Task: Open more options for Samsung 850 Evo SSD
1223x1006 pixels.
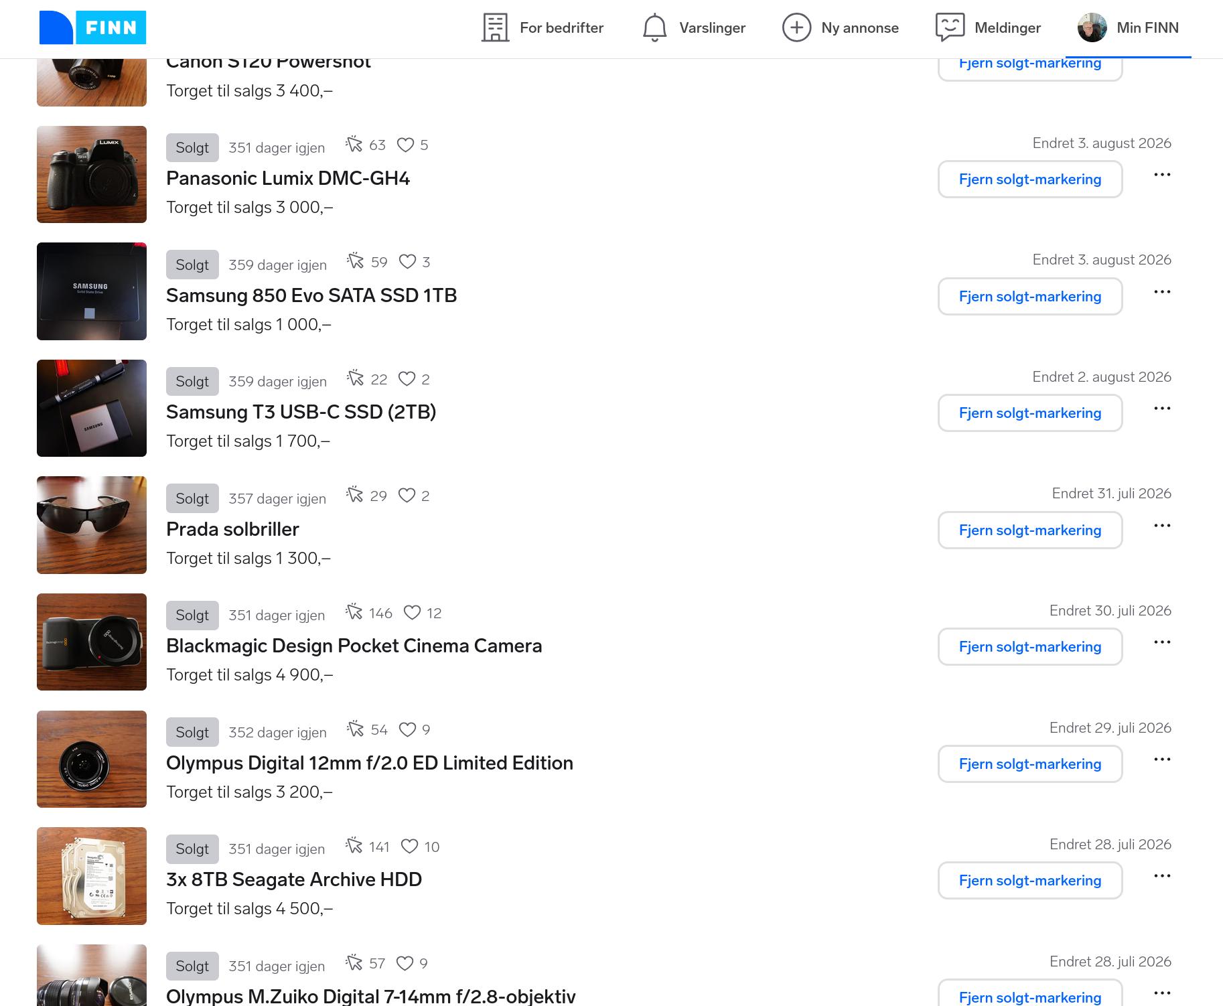Action: tap(1162, 292)
